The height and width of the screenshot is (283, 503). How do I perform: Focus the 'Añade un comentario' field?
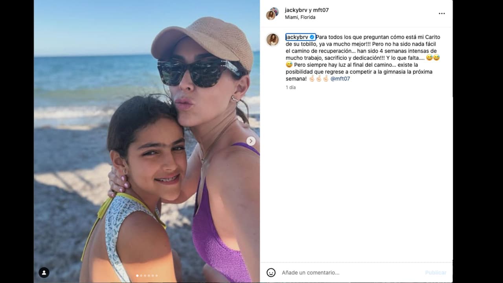pos(350,272)
